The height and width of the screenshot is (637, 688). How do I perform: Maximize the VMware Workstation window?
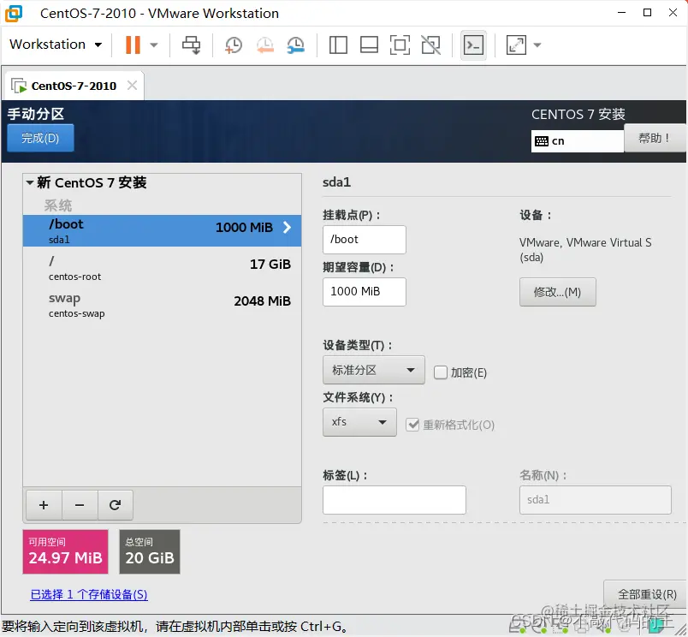pyautogui.click(x=647, y=13)
